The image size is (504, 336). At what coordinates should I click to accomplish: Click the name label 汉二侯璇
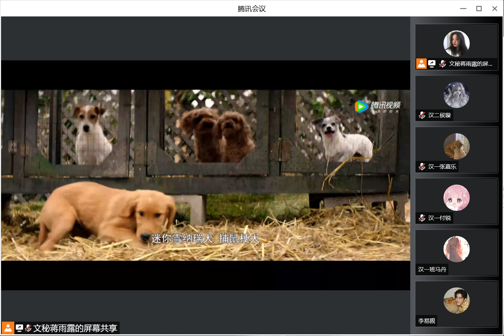[x=440, y=115]
